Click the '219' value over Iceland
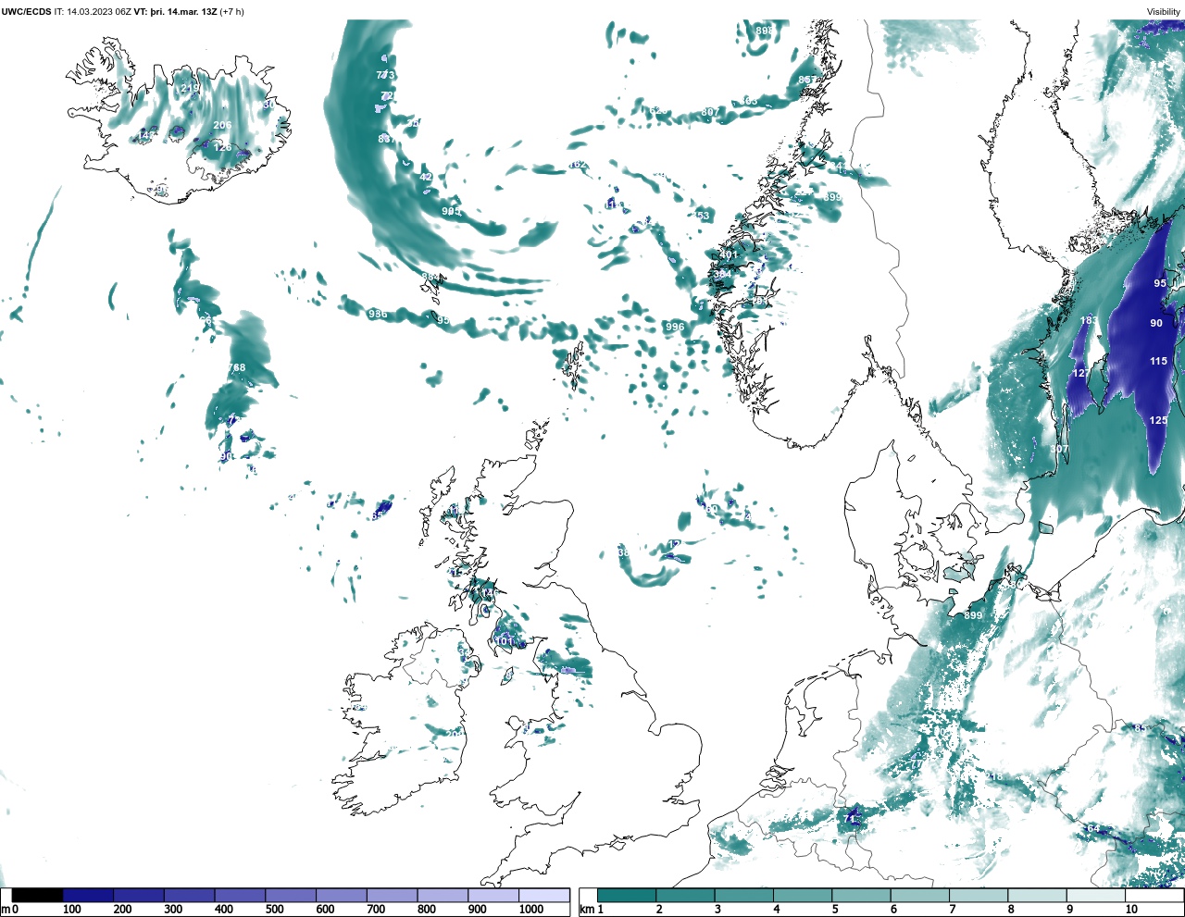The image size is (1185, 917). tap(190, 88)
